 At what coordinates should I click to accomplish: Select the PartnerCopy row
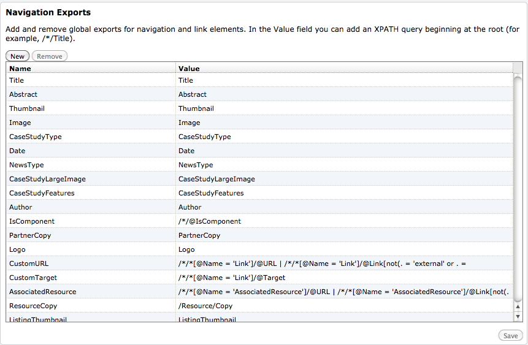(x=259, y=235)
